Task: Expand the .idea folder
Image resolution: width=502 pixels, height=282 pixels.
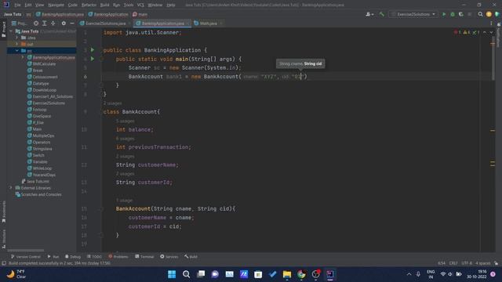Action: (x=17, y=38)
